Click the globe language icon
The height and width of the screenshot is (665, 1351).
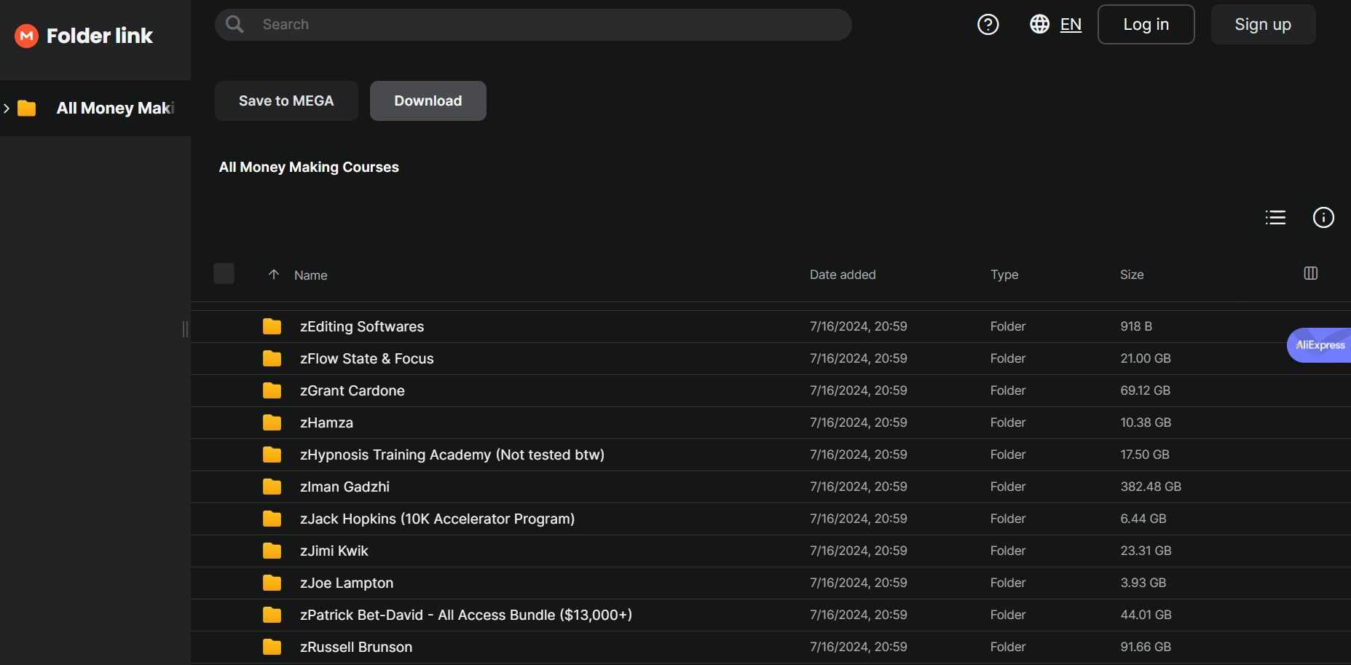click(x=1039, y=24)
